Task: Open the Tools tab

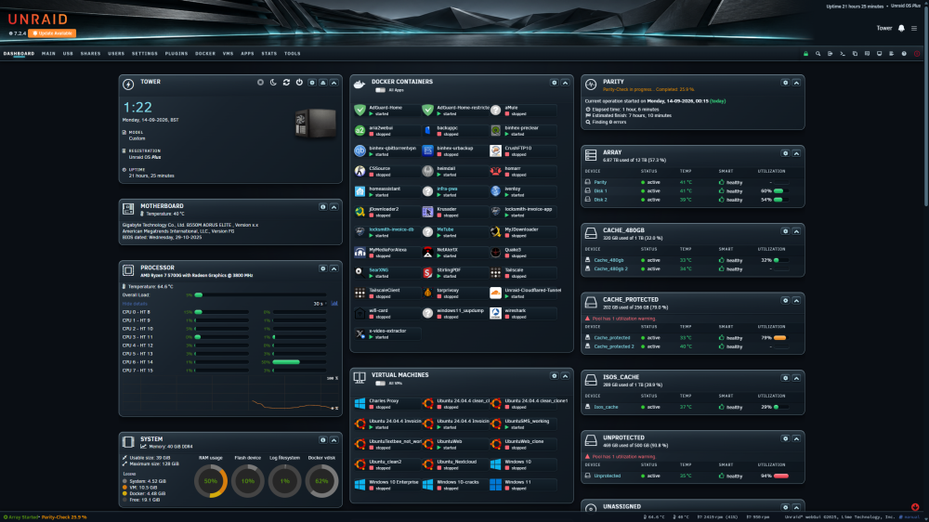Action: [x=292, y=53]
